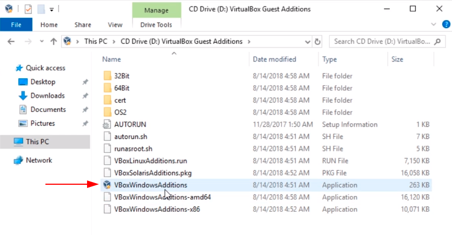Switch to the View ribbon tab
This screenshot has height=235, width=452.
115,25
